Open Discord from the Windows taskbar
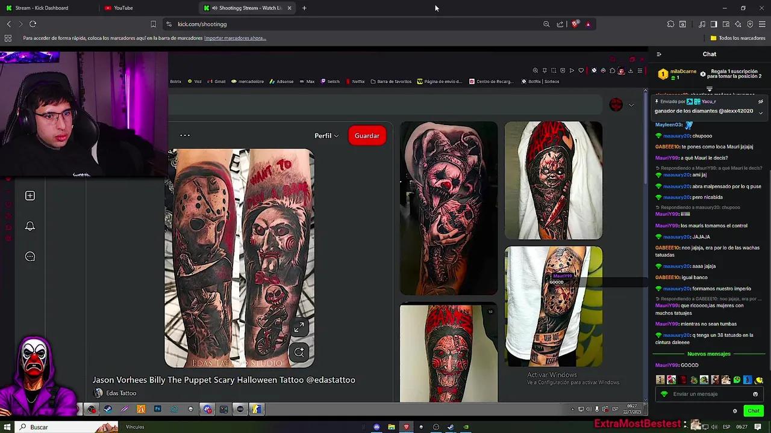771x433 pixels. (x=376, y=427)
